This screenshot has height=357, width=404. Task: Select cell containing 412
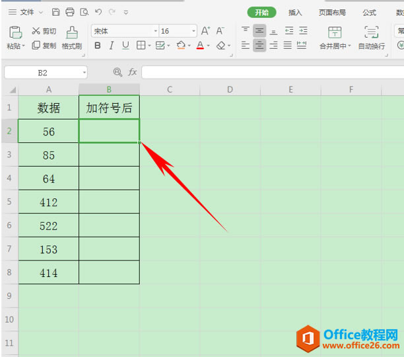tap(48, 202)
